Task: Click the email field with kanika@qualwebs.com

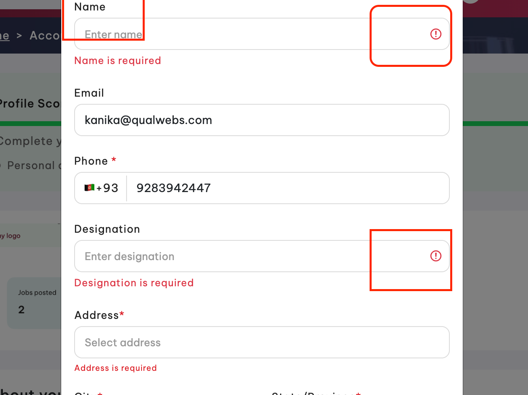Action: [x=262, y=120]
